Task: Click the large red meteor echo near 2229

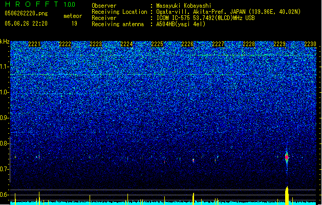Action: pos(287,157)
